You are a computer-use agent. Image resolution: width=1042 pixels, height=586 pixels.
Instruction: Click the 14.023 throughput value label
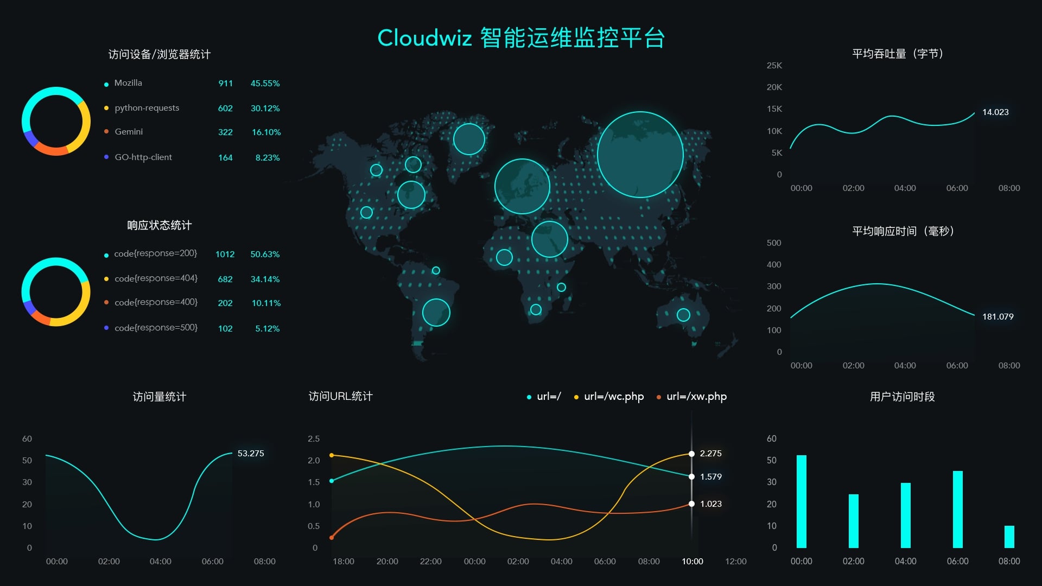[995, 112]
